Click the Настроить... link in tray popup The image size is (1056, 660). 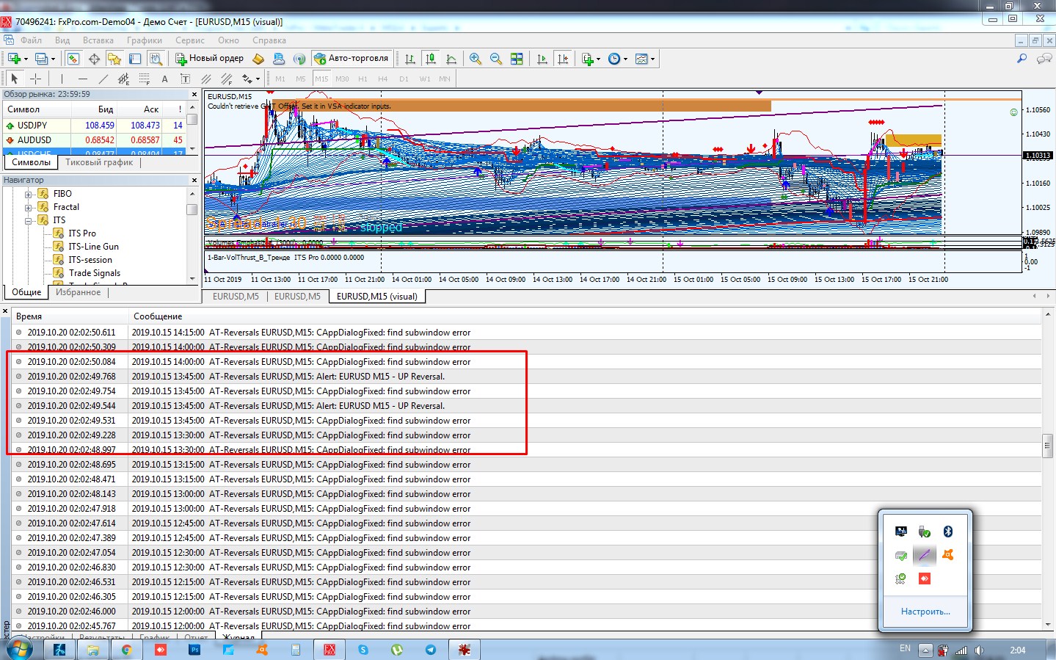point(925,612)
